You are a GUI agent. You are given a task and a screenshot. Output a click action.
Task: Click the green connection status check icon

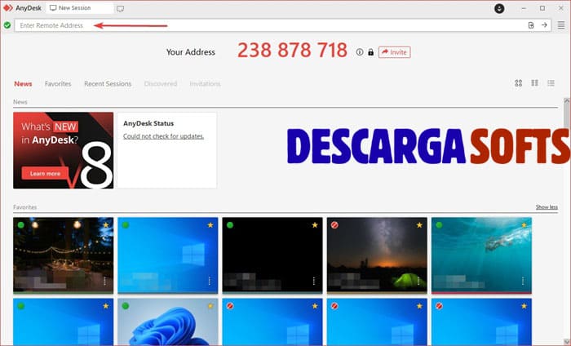[7, 25]
